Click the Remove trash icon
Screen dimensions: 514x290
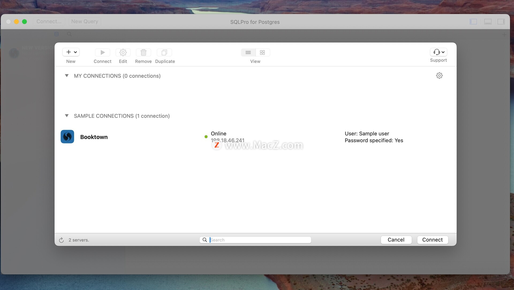coord(143,52)
